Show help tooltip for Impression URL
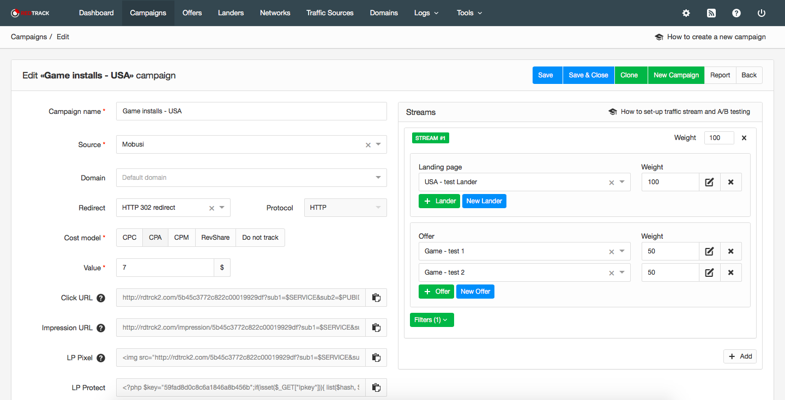The image size is (785, 400). (x=101, y=328)
